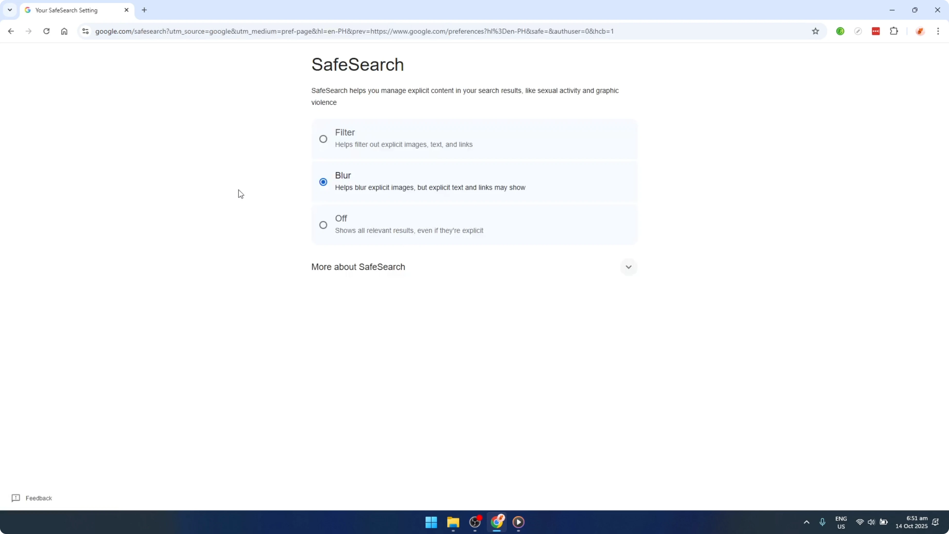Click the Home button in the toolbar
This screenshot has height=534, width=949.
click(64, 31)
